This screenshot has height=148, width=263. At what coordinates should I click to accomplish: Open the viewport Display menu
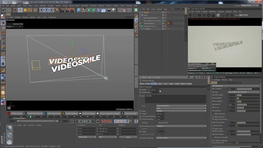pos(25,17)
